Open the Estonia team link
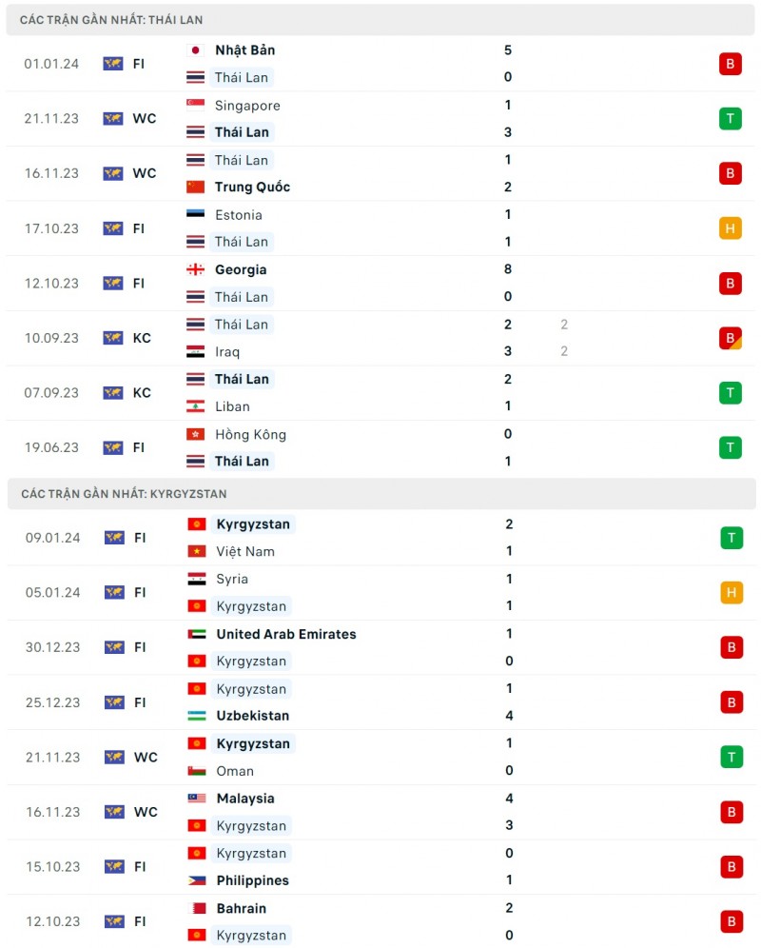The image size is (761, 948). click(x=238, y=215)
